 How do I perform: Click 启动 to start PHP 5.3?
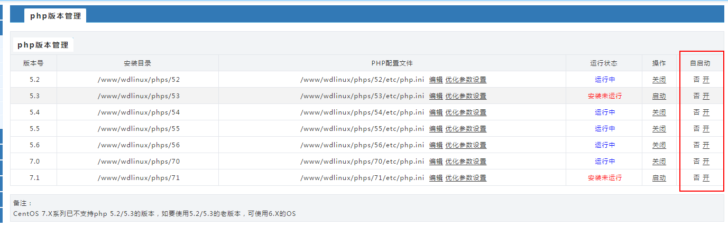(x=659, y=96)
